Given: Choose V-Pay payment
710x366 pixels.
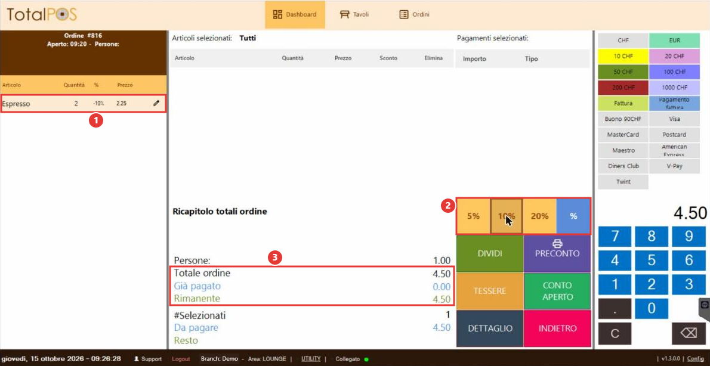Looking at the screenshot, I should tap(675, 166).
